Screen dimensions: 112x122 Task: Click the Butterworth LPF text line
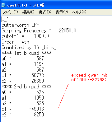click(20, 25)
